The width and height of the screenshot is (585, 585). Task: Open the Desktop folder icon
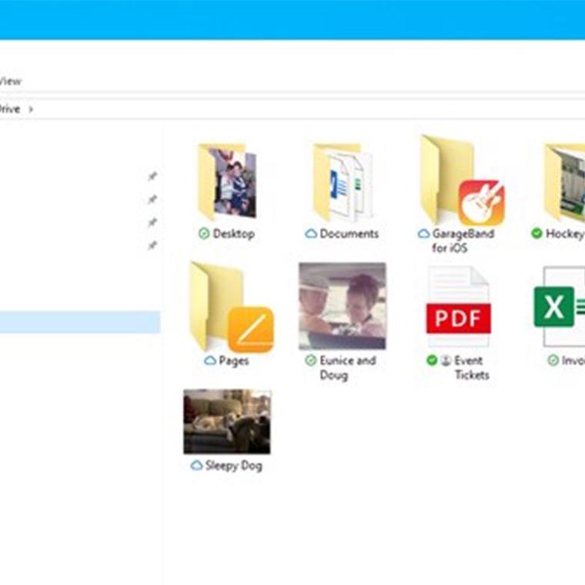[226, 183]
